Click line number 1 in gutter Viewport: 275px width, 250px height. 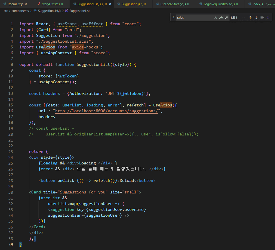12,24
